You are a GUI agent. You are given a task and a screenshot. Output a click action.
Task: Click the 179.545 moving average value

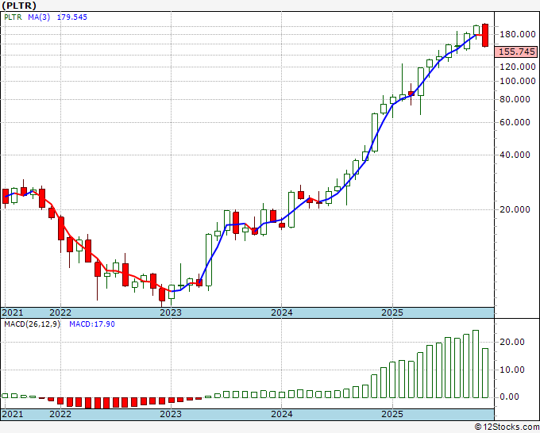click(72, 17)
